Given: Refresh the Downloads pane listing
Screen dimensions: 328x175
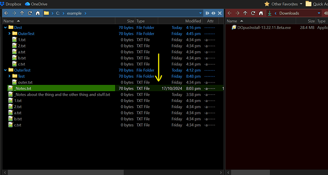Looking at the screenshot, I should click(x=253, y=13).
